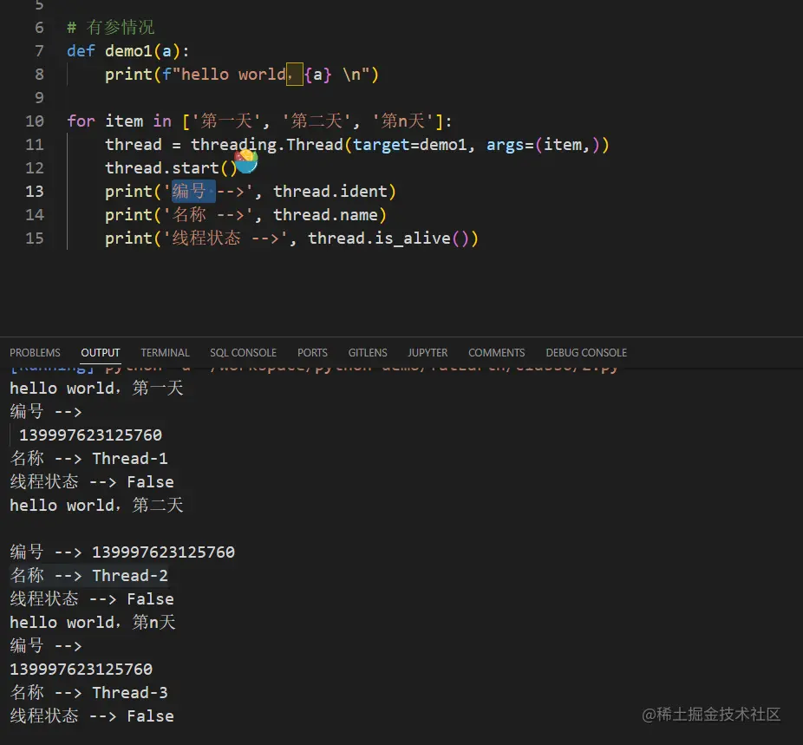Screen dimensions: 803x745
Task: Open the GITLENS tab
Action: (368, 353)
